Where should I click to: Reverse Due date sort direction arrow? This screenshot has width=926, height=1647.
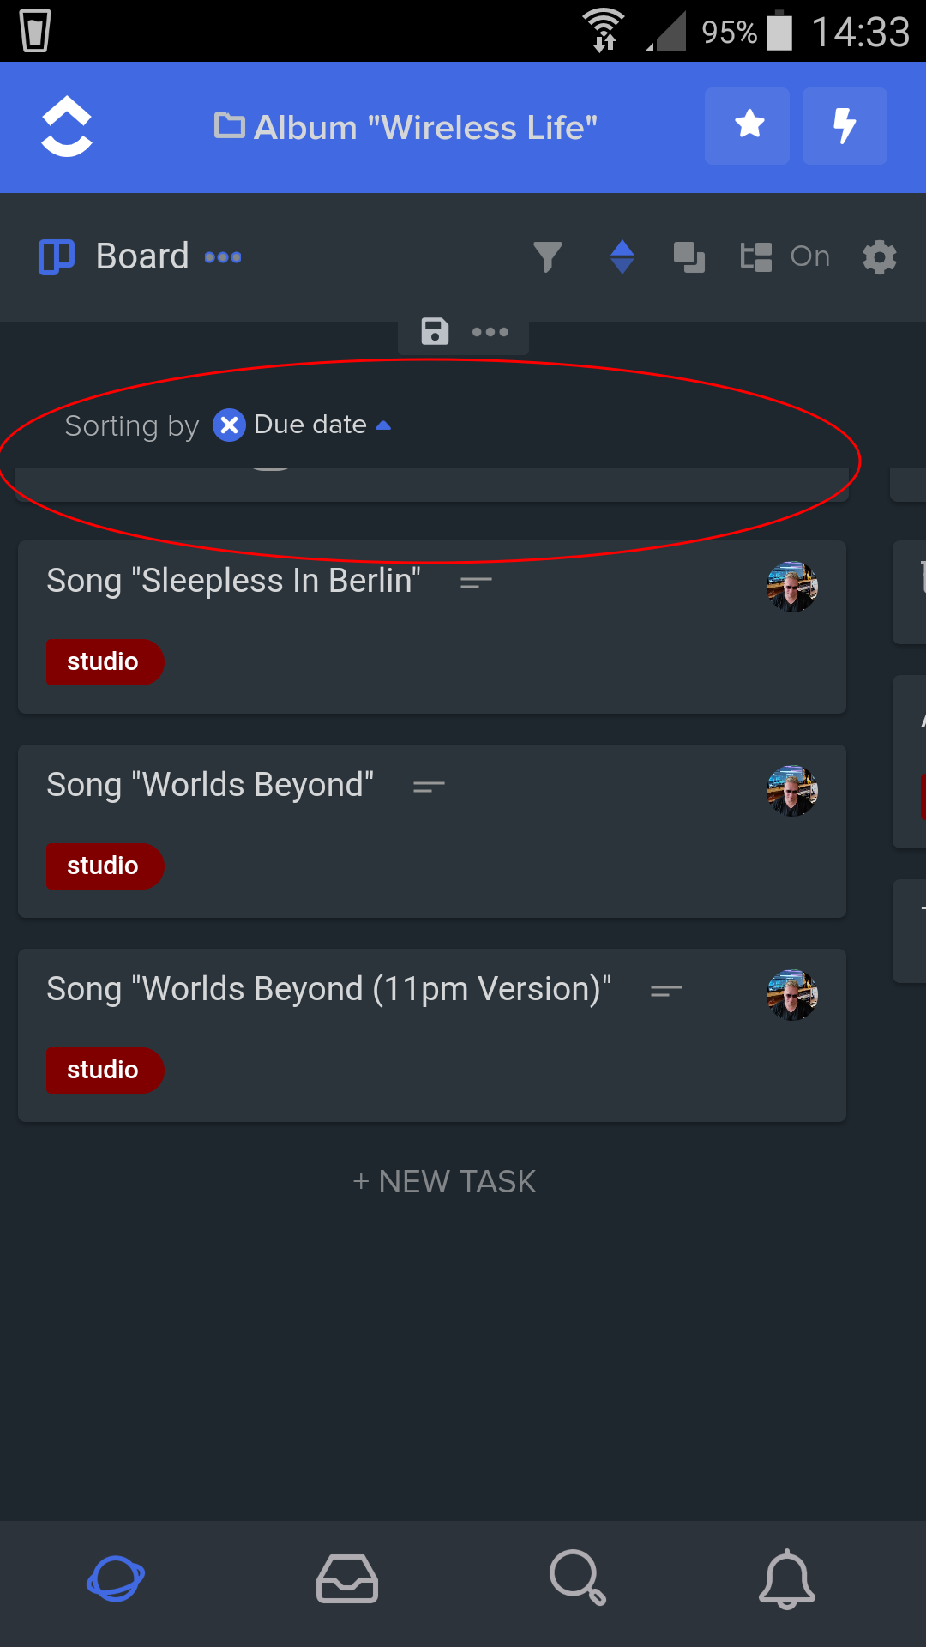[x=383, y=425]
